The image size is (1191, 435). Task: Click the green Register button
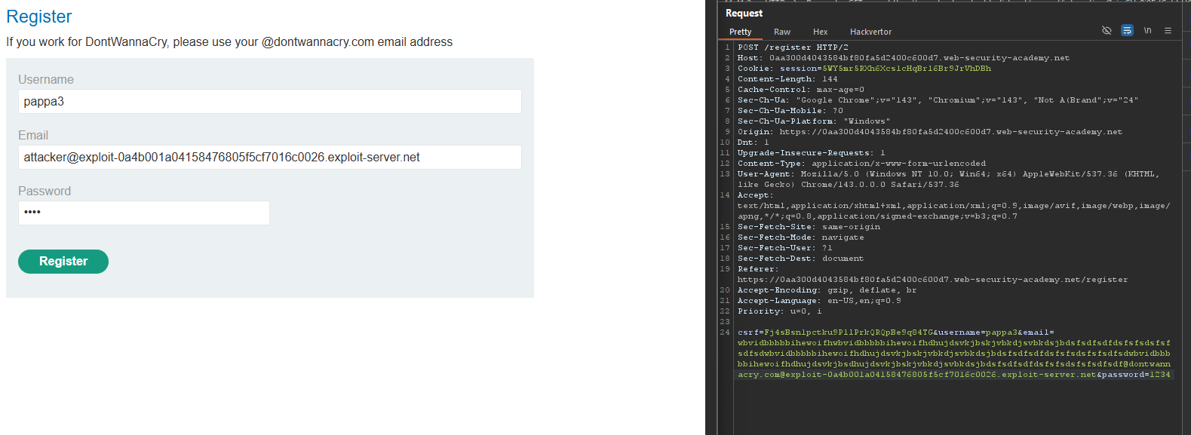(x=63, y=262)
